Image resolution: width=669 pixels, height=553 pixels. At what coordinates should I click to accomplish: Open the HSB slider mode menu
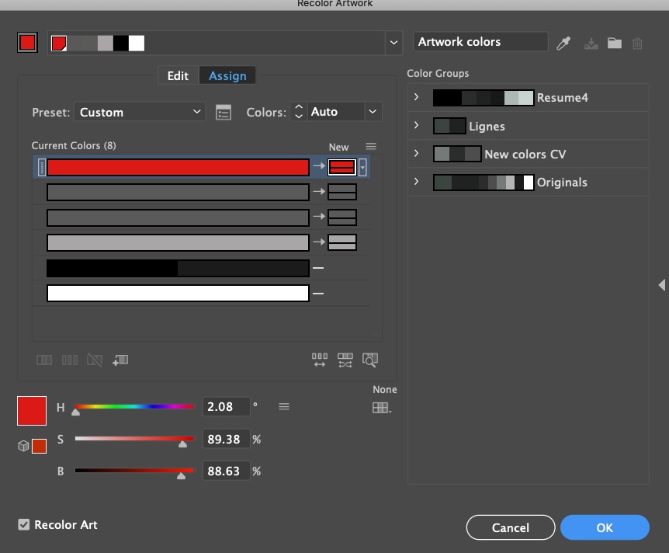284,406
